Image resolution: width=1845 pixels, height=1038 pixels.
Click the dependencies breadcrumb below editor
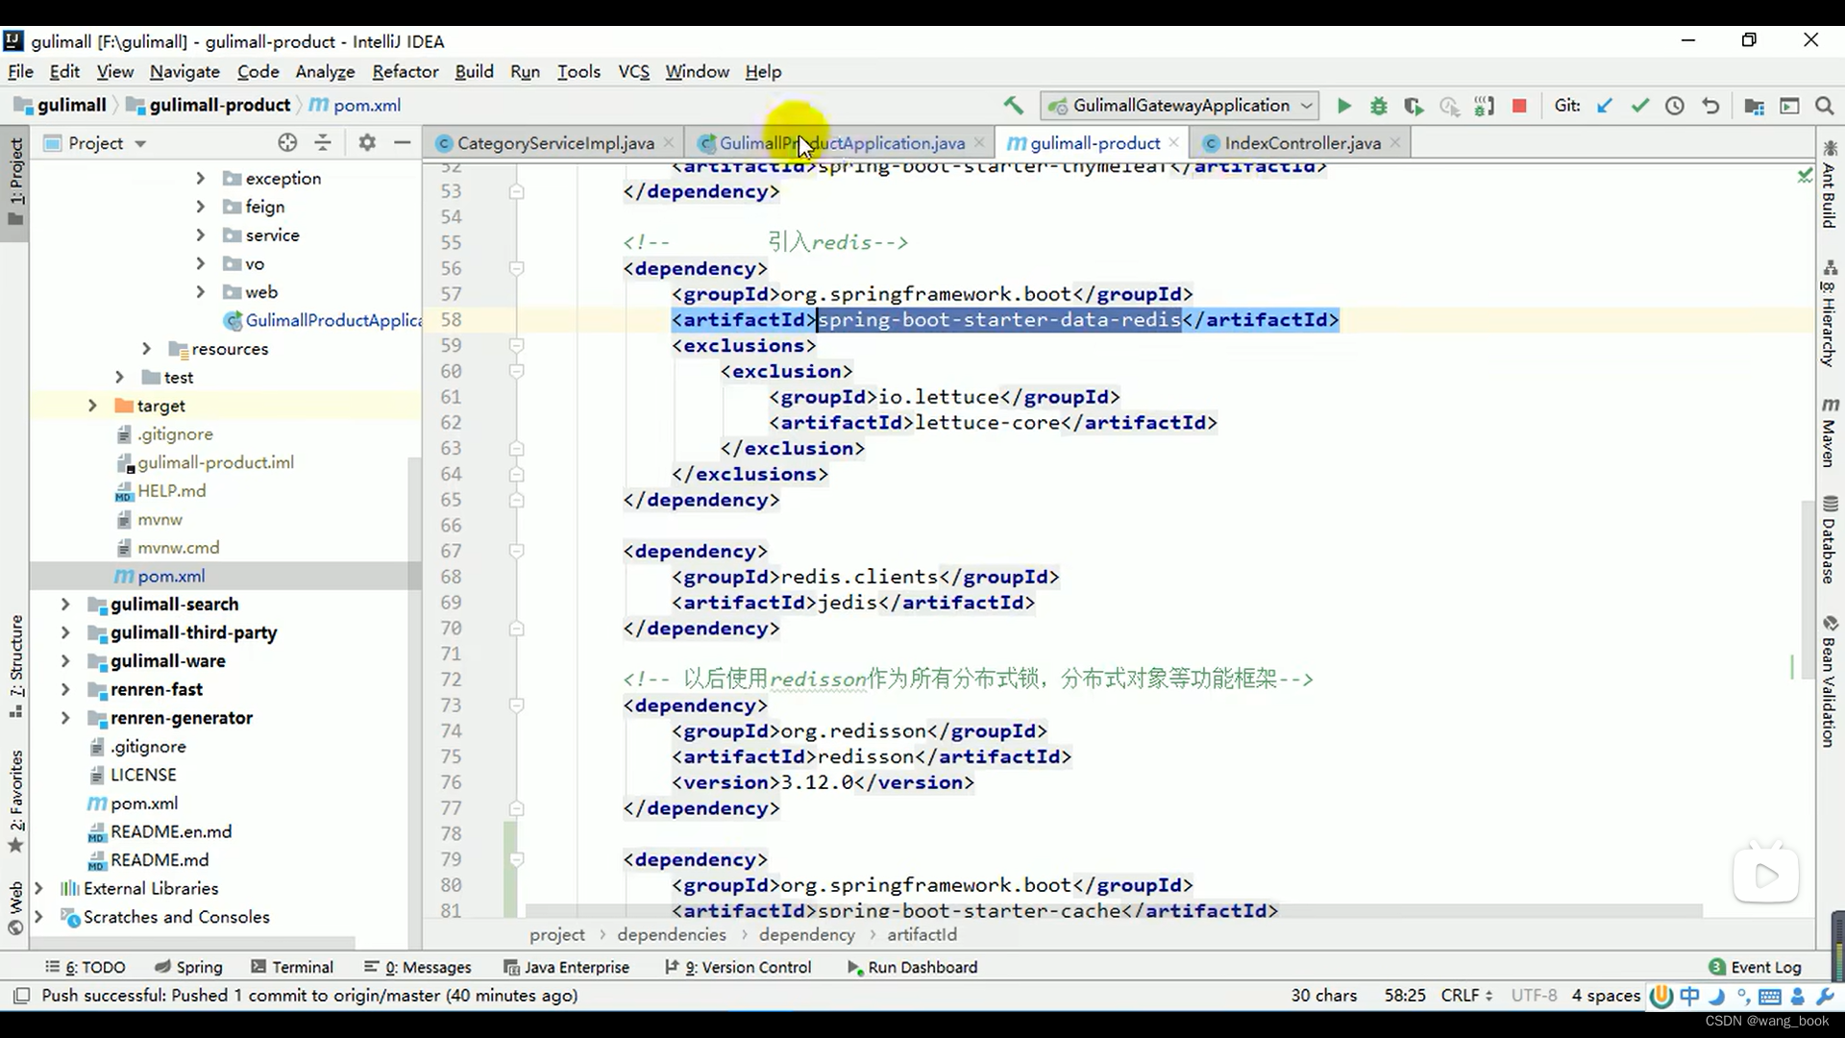point(672,934)
